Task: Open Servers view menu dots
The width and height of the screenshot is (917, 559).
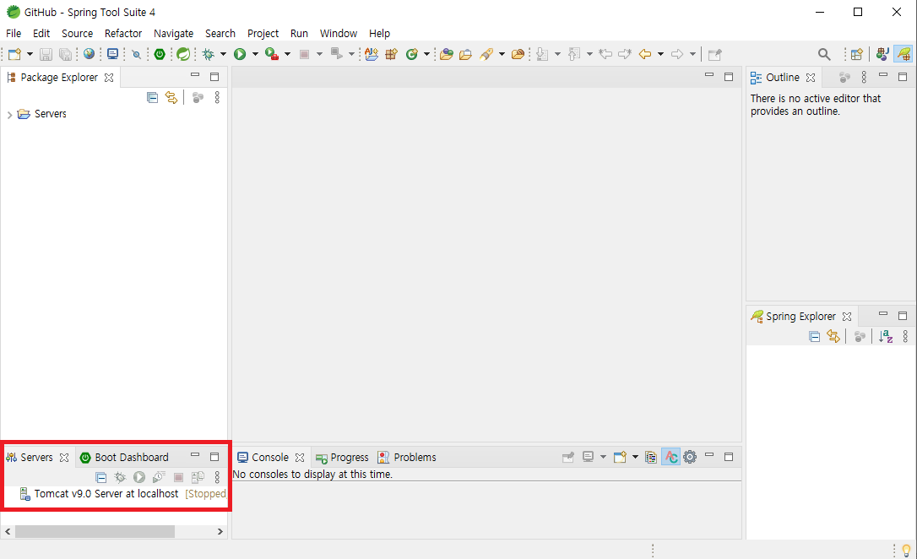Action: tap(217, 477)
